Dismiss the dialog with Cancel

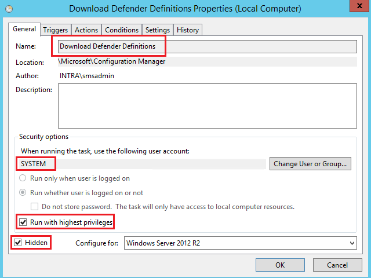(337, 265)
